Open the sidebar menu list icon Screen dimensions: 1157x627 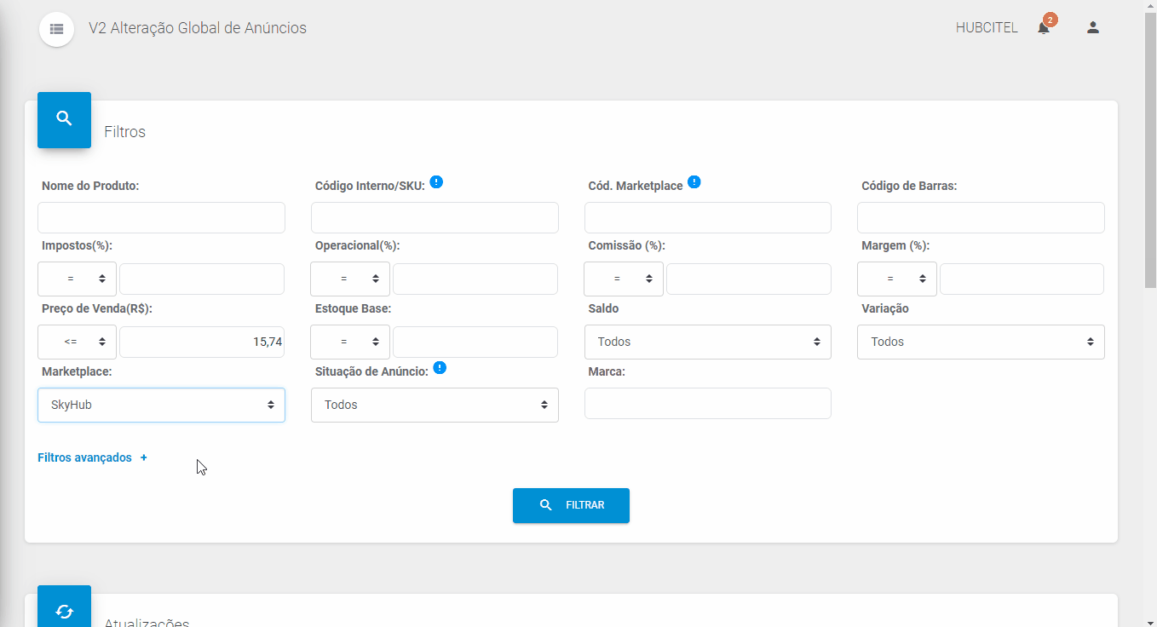point(56,28)
